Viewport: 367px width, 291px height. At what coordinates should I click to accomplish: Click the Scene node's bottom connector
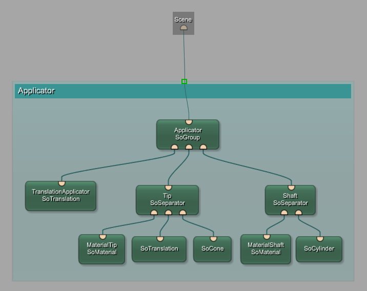point(183,28)
